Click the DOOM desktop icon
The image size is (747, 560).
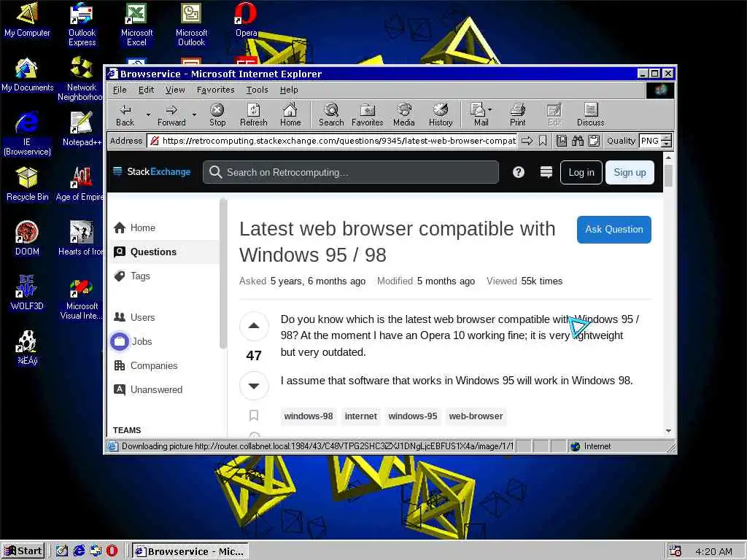tap(27, 238)
